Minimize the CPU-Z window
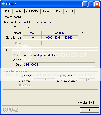The width and height of the screenshot is (101, 115). [85, 4]
